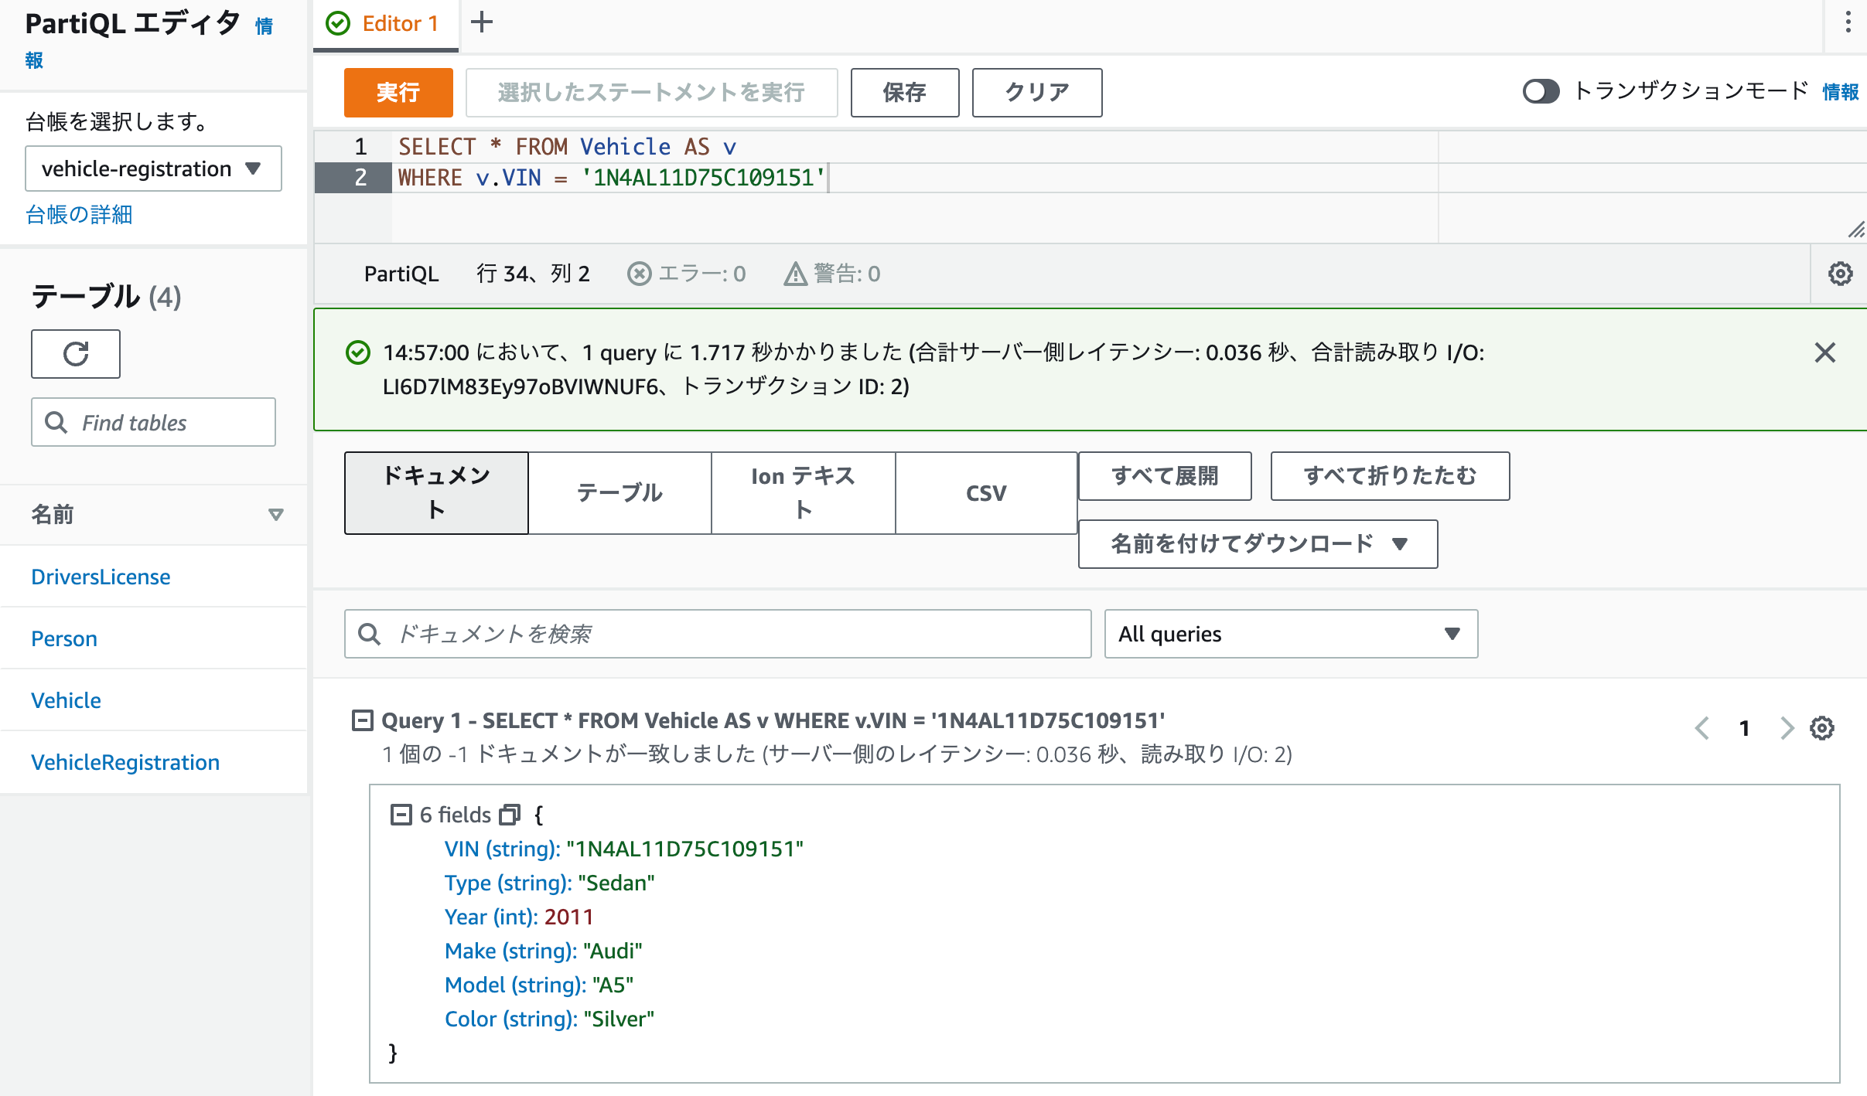Open the three-dot options menu
Viewport: 1867px width, 1096px height.
1848,22
